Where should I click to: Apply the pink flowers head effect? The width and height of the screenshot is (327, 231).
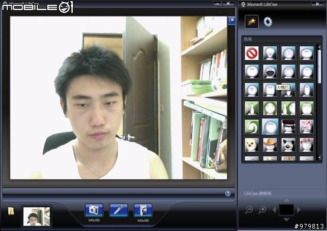tap(306, 145)
